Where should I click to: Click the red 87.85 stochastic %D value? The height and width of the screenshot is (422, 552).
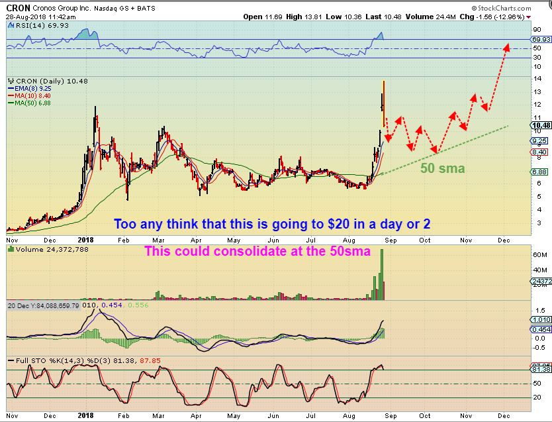[150, 360]
